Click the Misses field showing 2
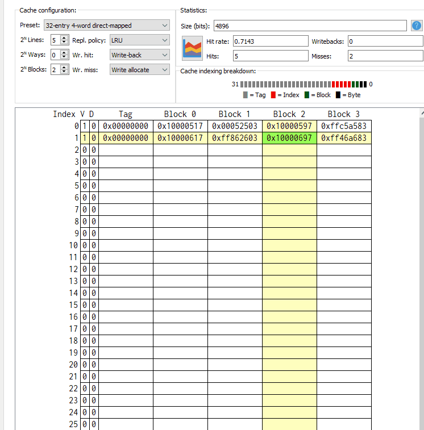 (385, 56)
